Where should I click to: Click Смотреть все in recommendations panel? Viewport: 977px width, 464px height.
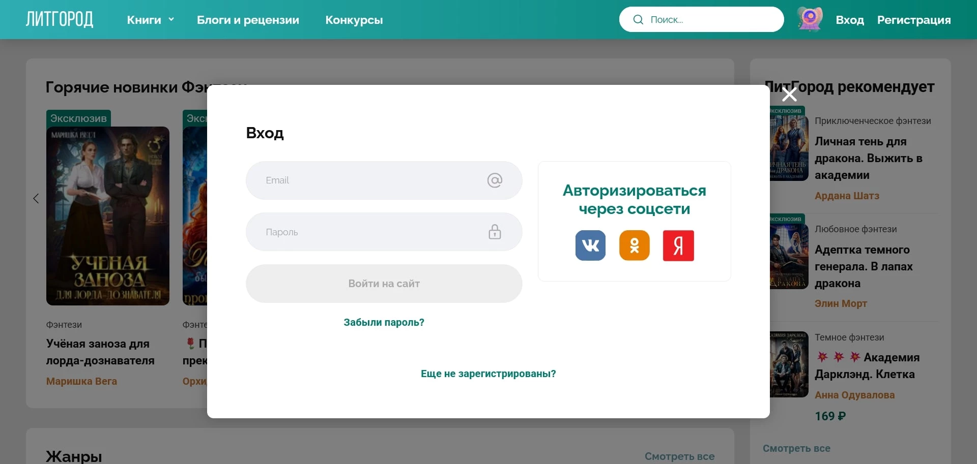tap(796, 448)
